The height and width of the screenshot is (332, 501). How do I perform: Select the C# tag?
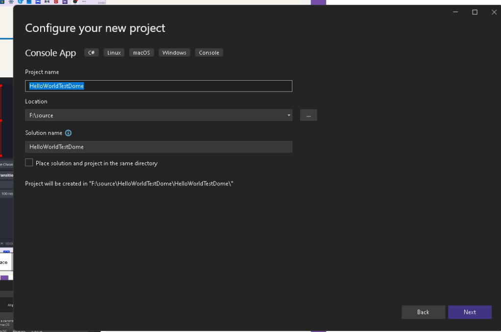click(92, 53)
